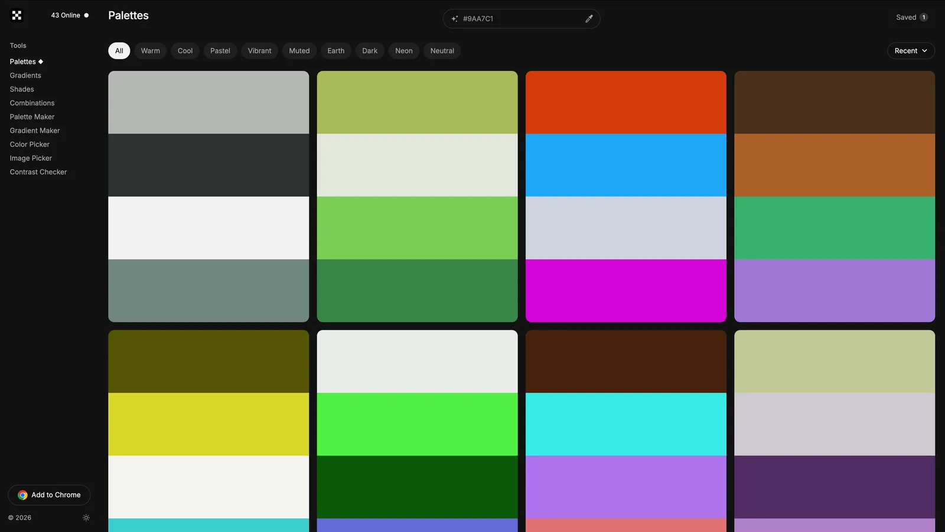Filter palettes by Muted
Image resolution: width=945 pixels, height=532 pixels.
pyautogui.click(x=299, y=51)
